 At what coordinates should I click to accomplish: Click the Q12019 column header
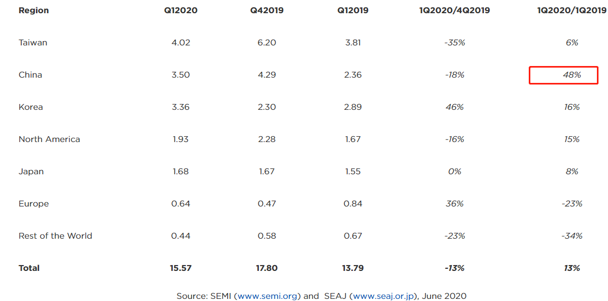[x=353, y=11]
